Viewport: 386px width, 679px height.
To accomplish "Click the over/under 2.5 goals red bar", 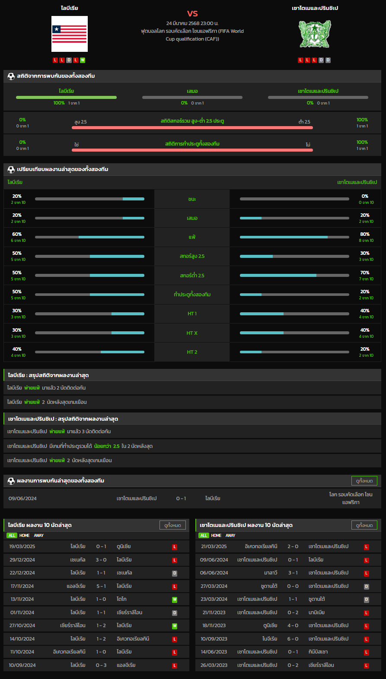I will coord(192,127).
